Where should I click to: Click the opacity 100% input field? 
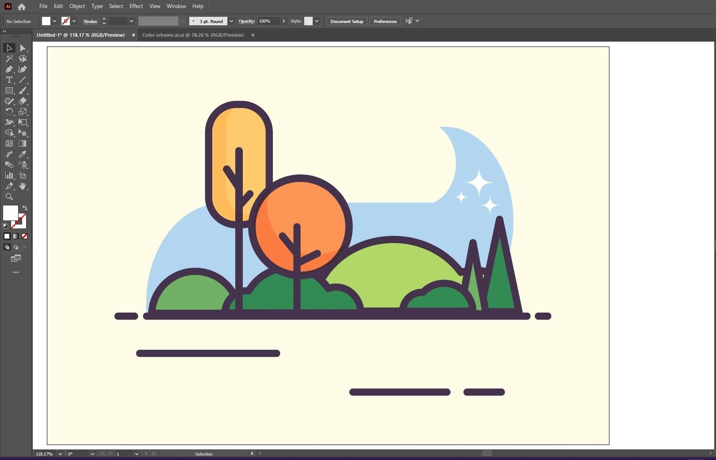(x=268, y=21)
